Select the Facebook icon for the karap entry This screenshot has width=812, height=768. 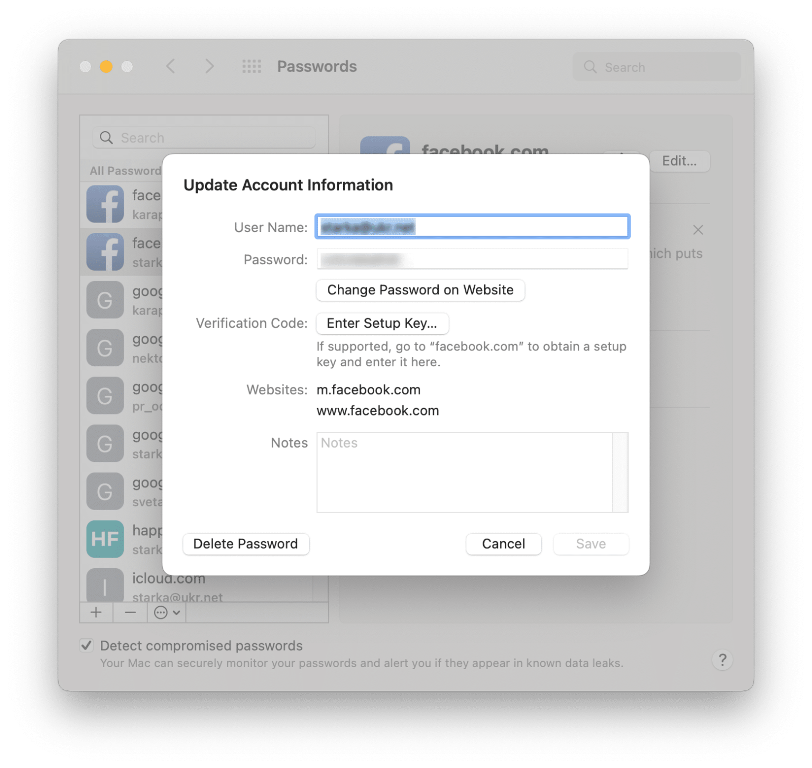(105, 203)
